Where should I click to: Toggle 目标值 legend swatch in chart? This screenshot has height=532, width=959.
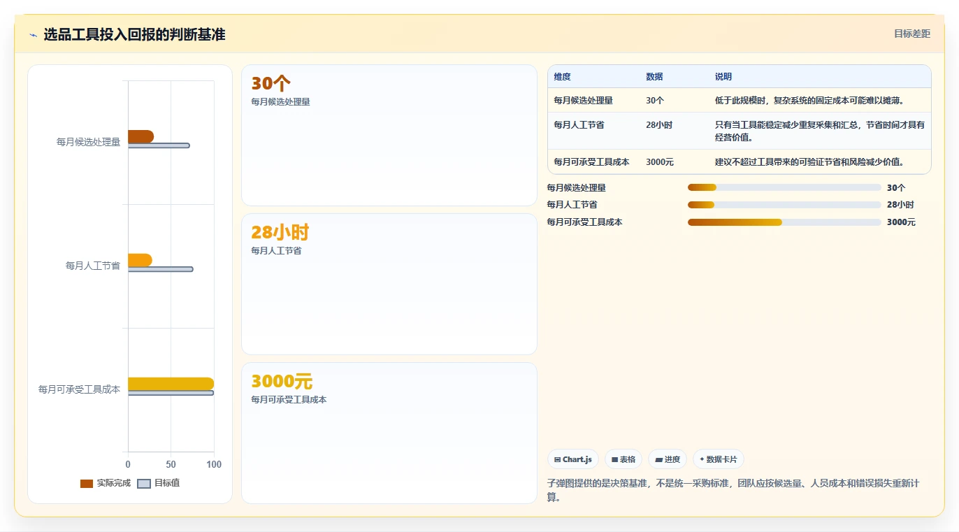pyautogui.click(x=144, y=483)
